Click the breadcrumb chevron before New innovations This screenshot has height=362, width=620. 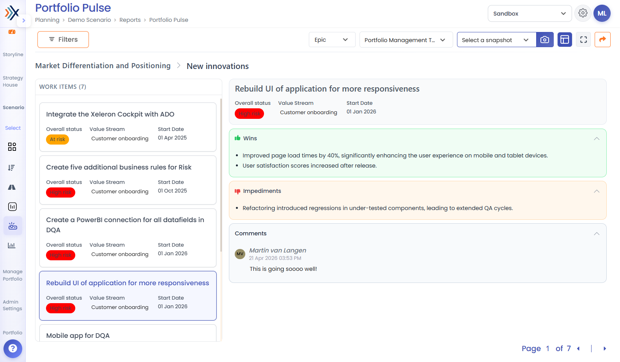coord(179,65)
